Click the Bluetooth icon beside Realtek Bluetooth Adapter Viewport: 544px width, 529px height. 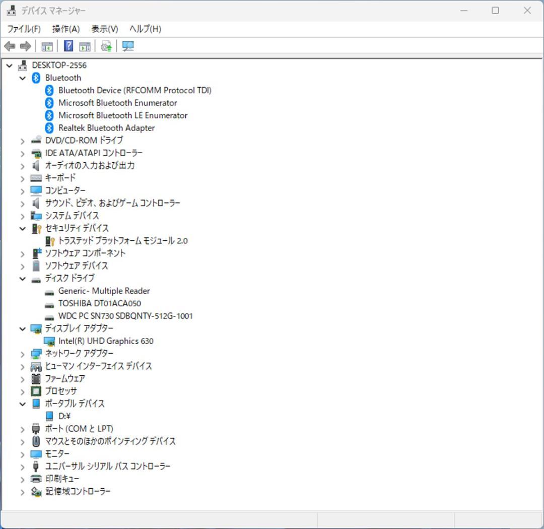[x=49, y=127]
